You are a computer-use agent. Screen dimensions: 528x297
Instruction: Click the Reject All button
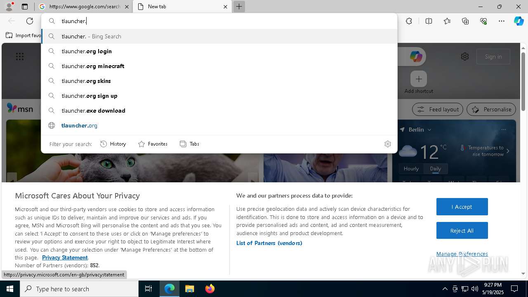click(462, 231)
